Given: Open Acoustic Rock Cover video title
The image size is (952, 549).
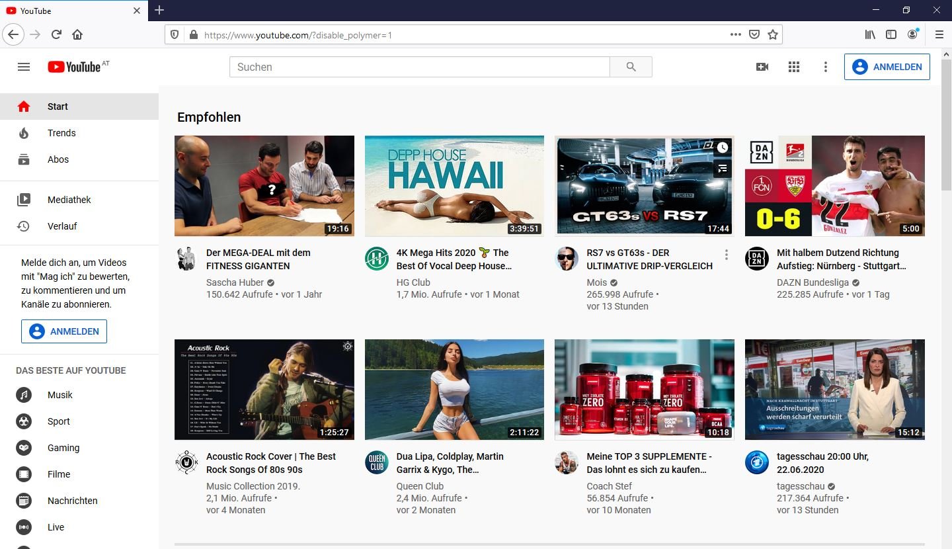Looking at the screenshot, I should [x=271, y=463].
